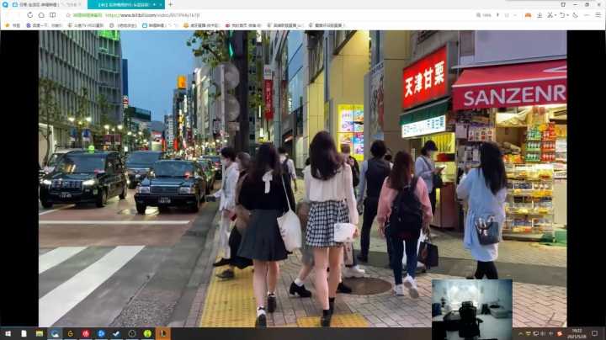Open the yellow-green round taskbar icon

(147, 333)
